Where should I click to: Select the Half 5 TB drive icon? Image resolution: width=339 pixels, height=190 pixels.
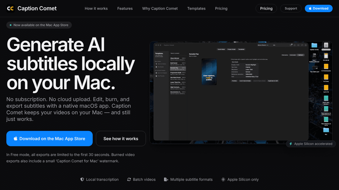coord(326,88)
